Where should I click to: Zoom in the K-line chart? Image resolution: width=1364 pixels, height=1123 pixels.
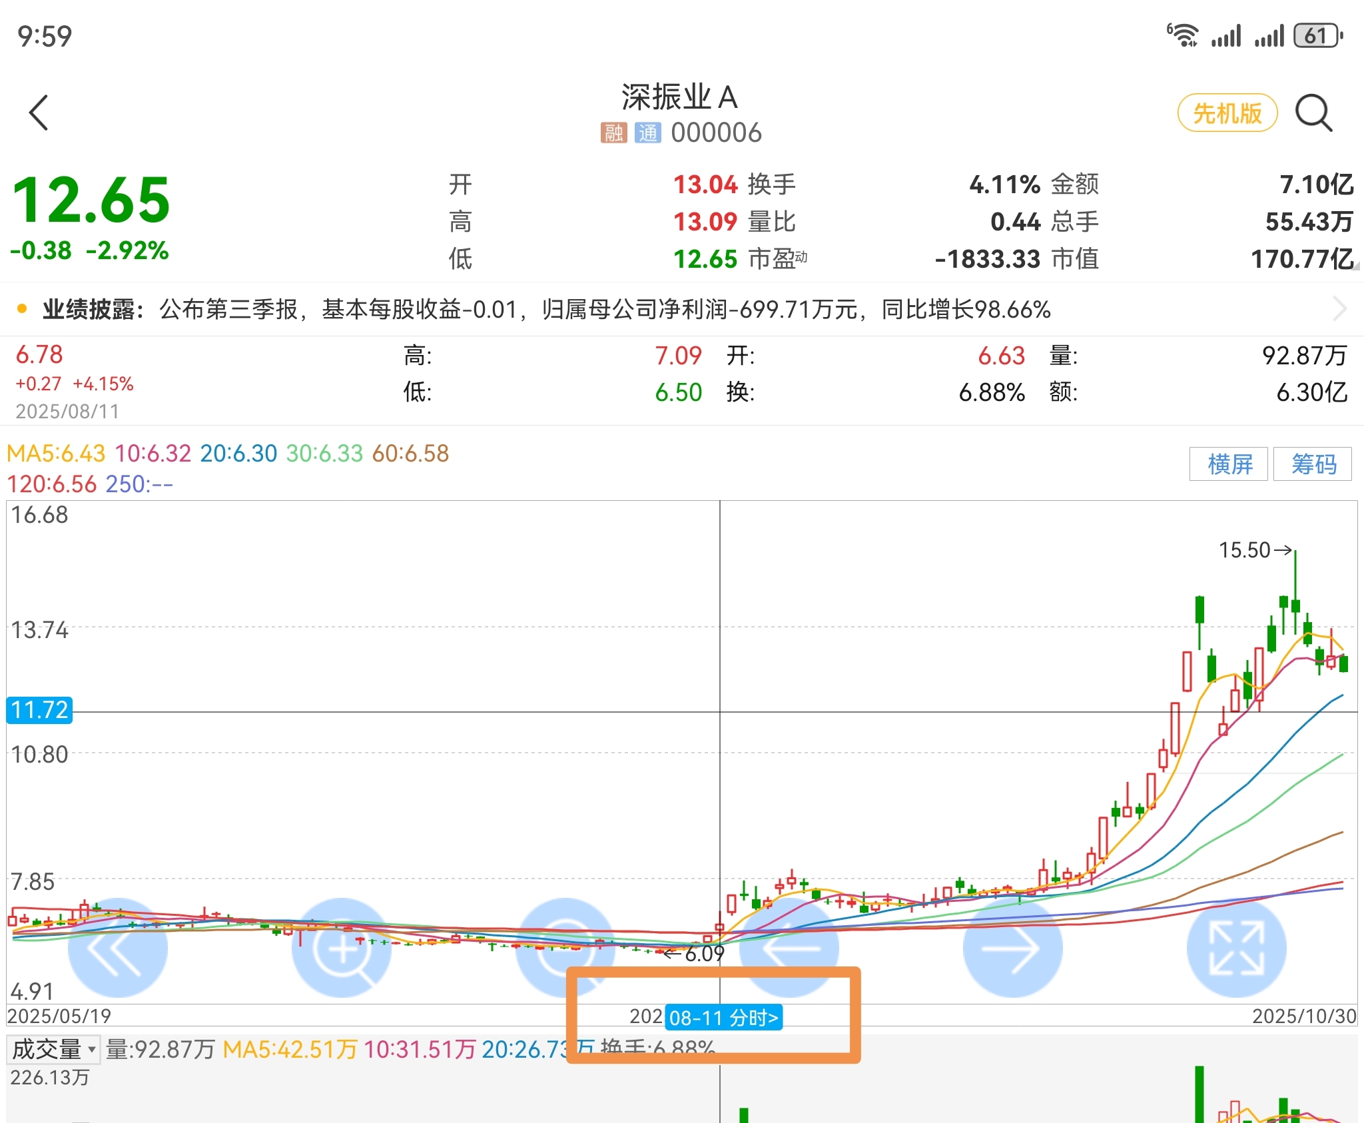[x=342, y=947]
